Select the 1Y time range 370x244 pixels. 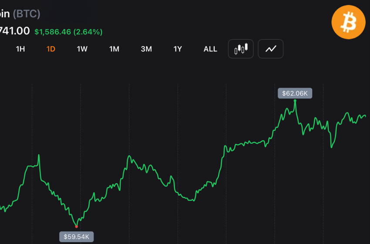tap(178, 49)
